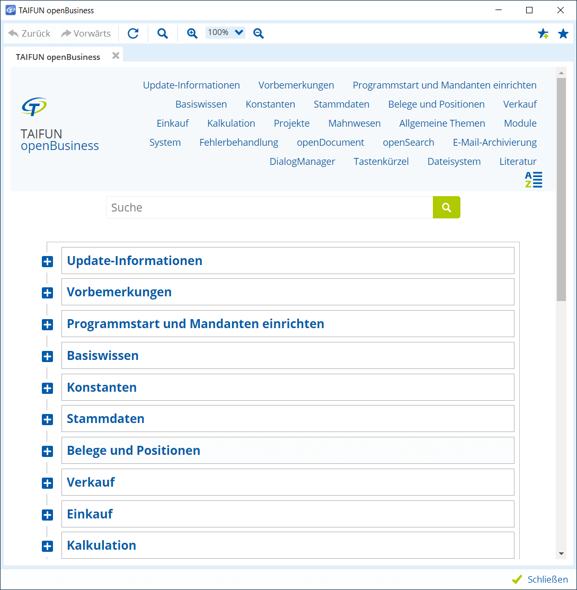Expand the Update-Informationen tree node
Viewport: 577px width, 590px height.
[47, 261]
